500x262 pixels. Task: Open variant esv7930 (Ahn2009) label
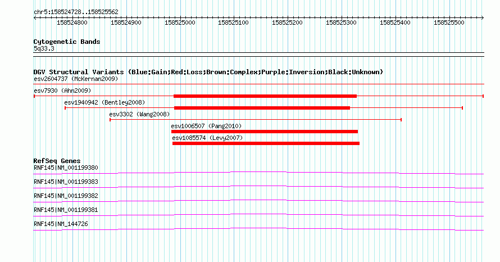62,91
